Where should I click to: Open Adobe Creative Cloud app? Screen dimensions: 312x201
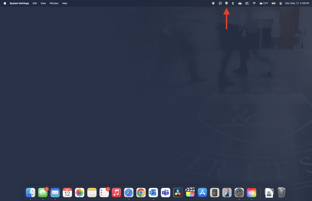point(251,192)
